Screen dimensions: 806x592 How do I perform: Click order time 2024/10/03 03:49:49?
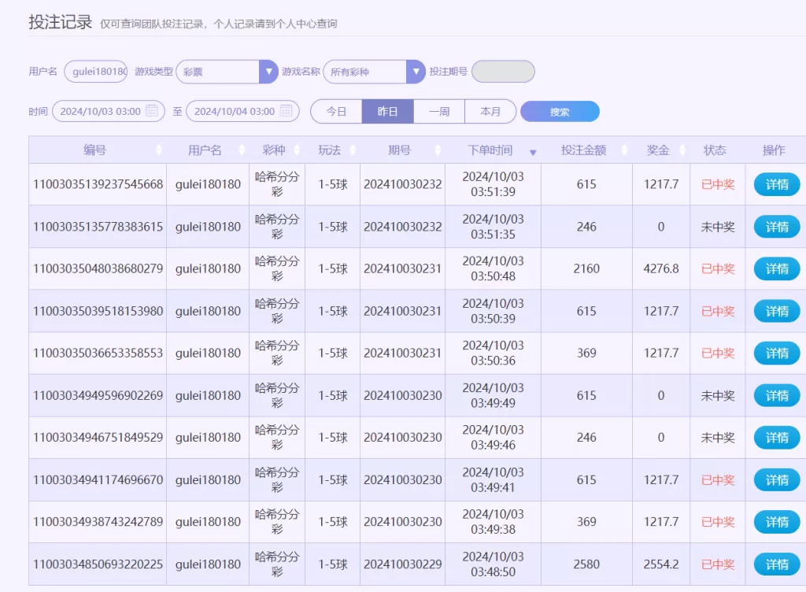493,395
